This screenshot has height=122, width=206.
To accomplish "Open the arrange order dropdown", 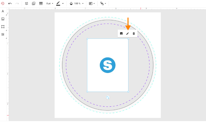I will tap(103, 4).
